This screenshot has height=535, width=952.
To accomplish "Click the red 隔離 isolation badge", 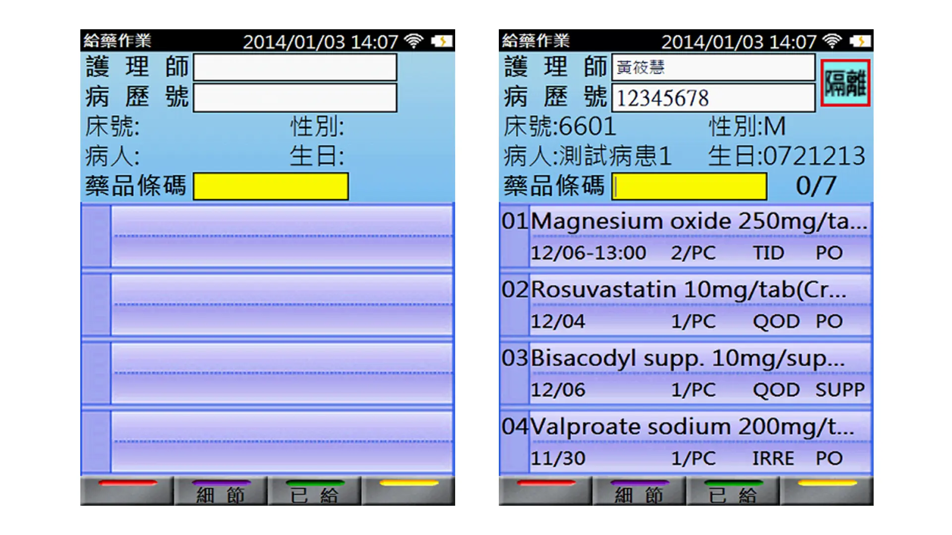I will tap(845, 83).
